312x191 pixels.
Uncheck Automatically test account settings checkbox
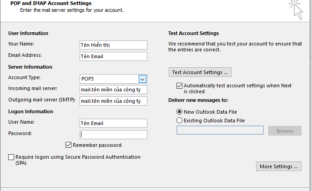179,86
